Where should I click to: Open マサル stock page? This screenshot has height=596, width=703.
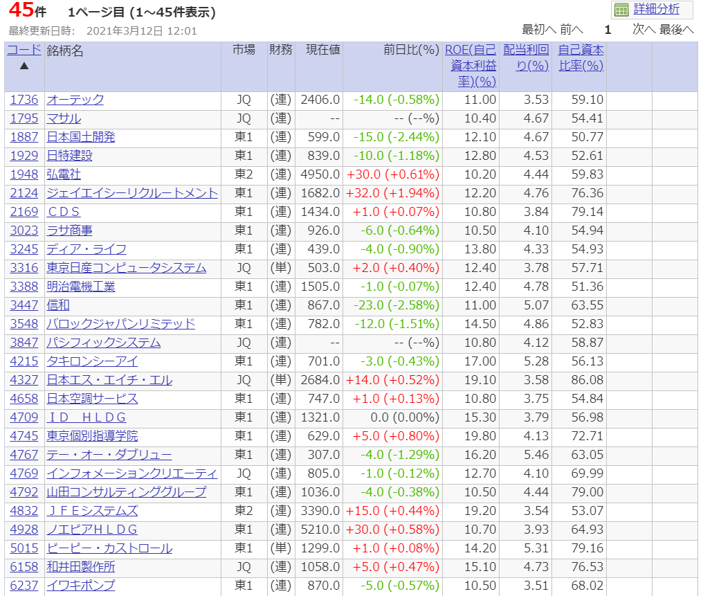pyautogui.click(x=64, y=118)
